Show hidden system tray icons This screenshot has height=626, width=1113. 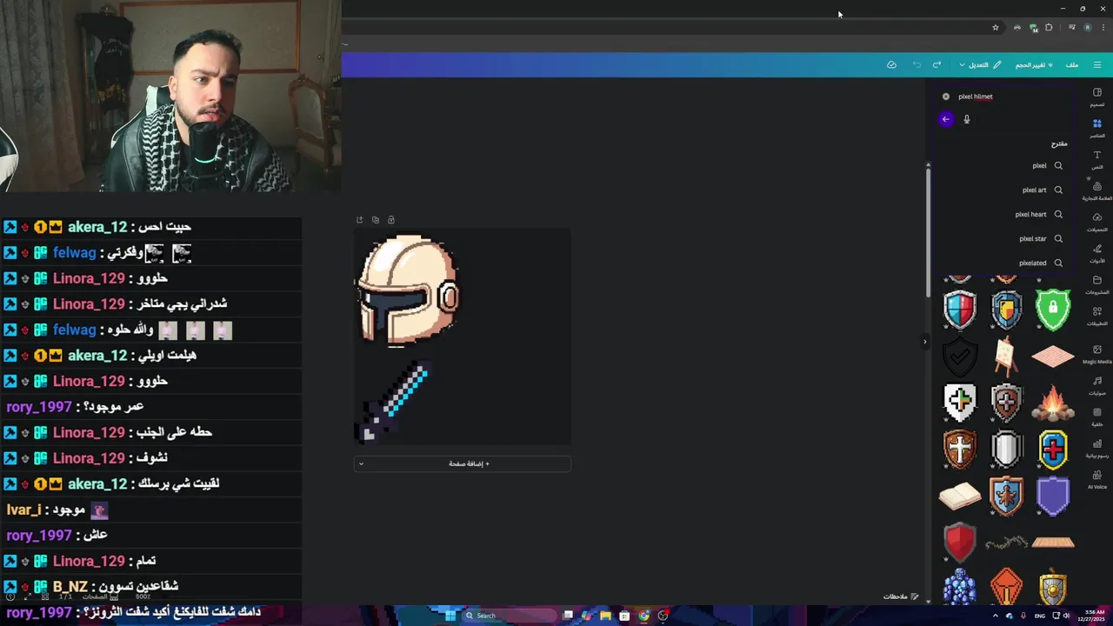[x=996, y=616]
